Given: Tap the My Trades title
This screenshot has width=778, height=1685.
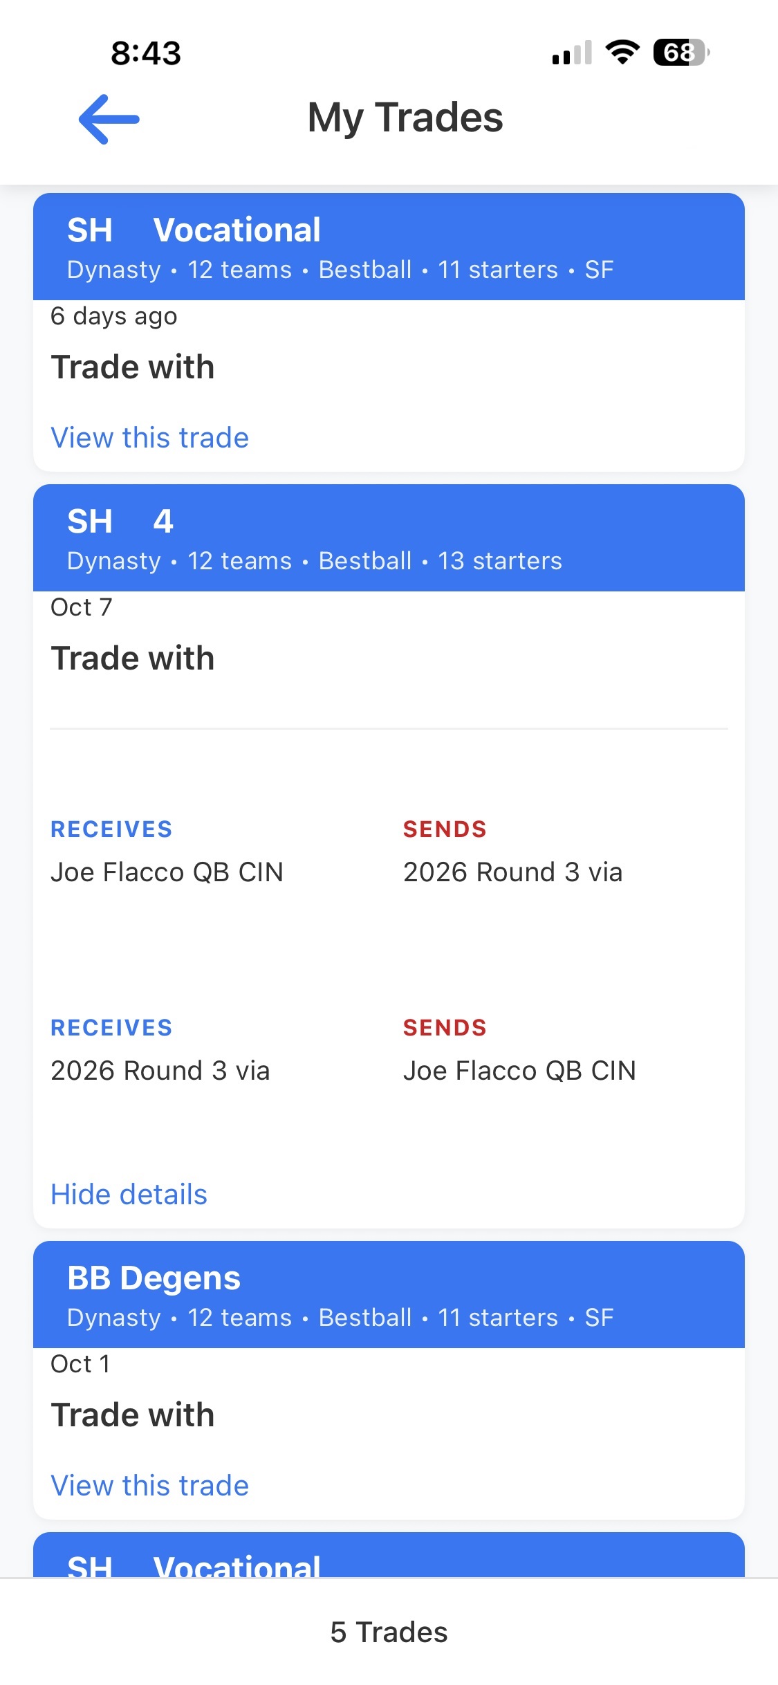Looking at the screenshot, I should tap(405, 118).
